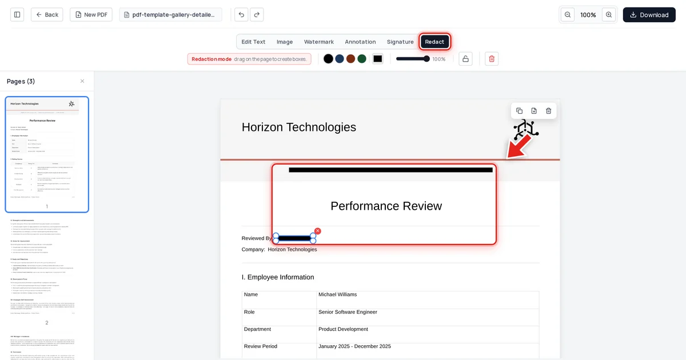The height and width of the screenshot is (360, 686).
Task: Click the Performance Review title
Action: [x=386, y=206]
